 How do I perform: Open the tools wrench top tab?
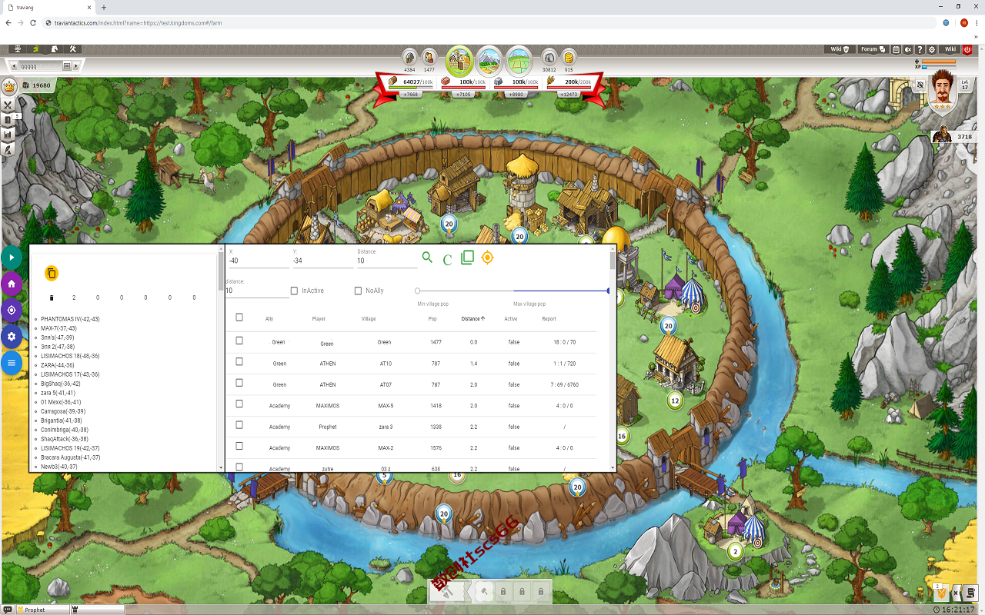pos(73,49)
